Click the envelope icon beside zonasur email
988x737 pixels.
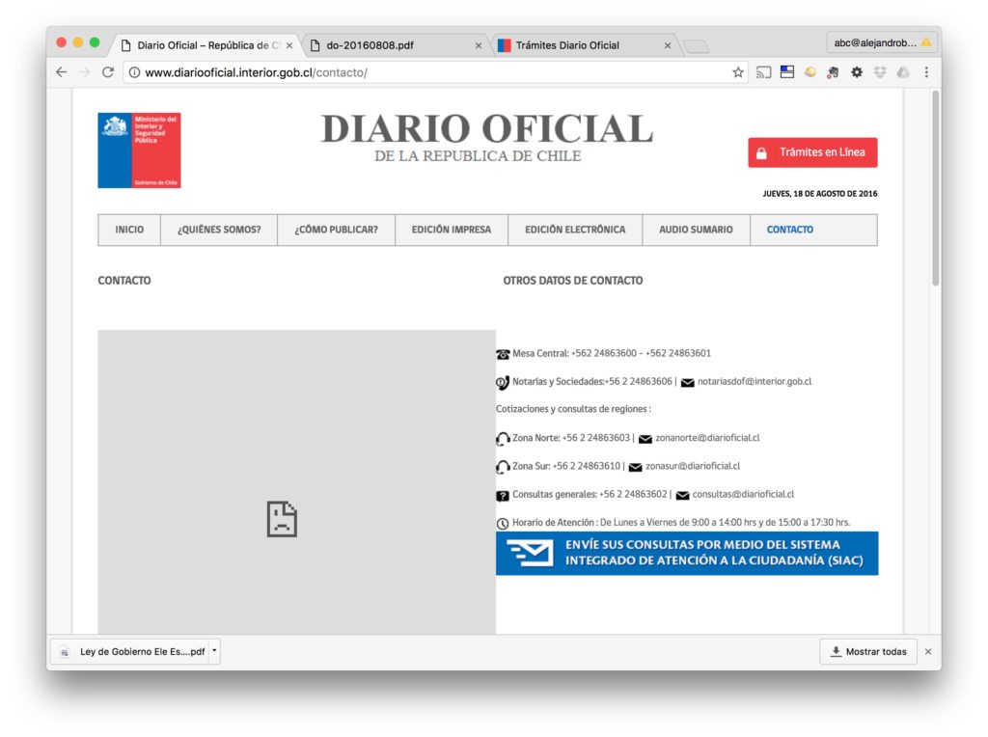point(635,467)
